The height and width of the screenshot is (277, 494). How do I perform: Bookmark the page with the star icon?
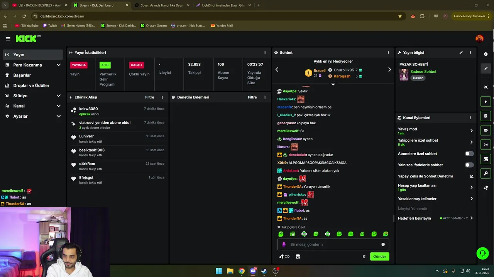[400, 16]
